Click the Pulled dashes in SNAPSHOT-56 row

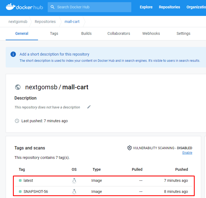[141, 192]
